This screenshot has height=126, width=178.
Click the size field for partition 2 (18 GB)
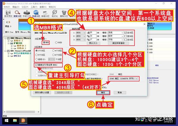[x=93, y=36]
